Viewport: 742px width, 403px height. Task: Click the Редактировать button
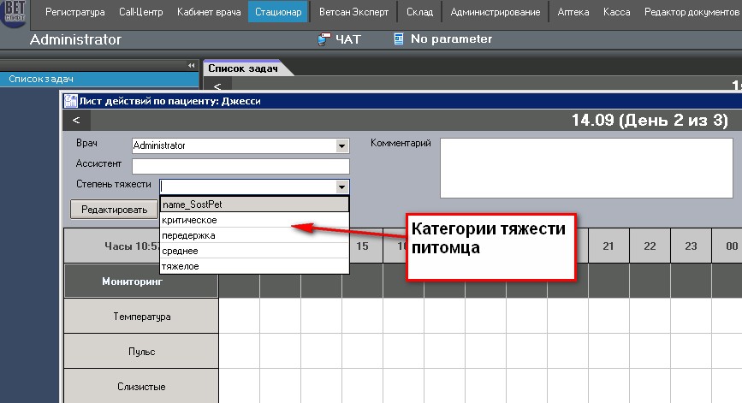pos(114,210)
